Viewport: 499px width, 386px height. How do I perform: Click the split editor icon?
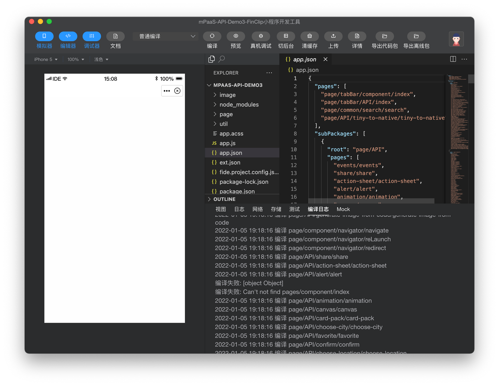(x=453, y=59)
